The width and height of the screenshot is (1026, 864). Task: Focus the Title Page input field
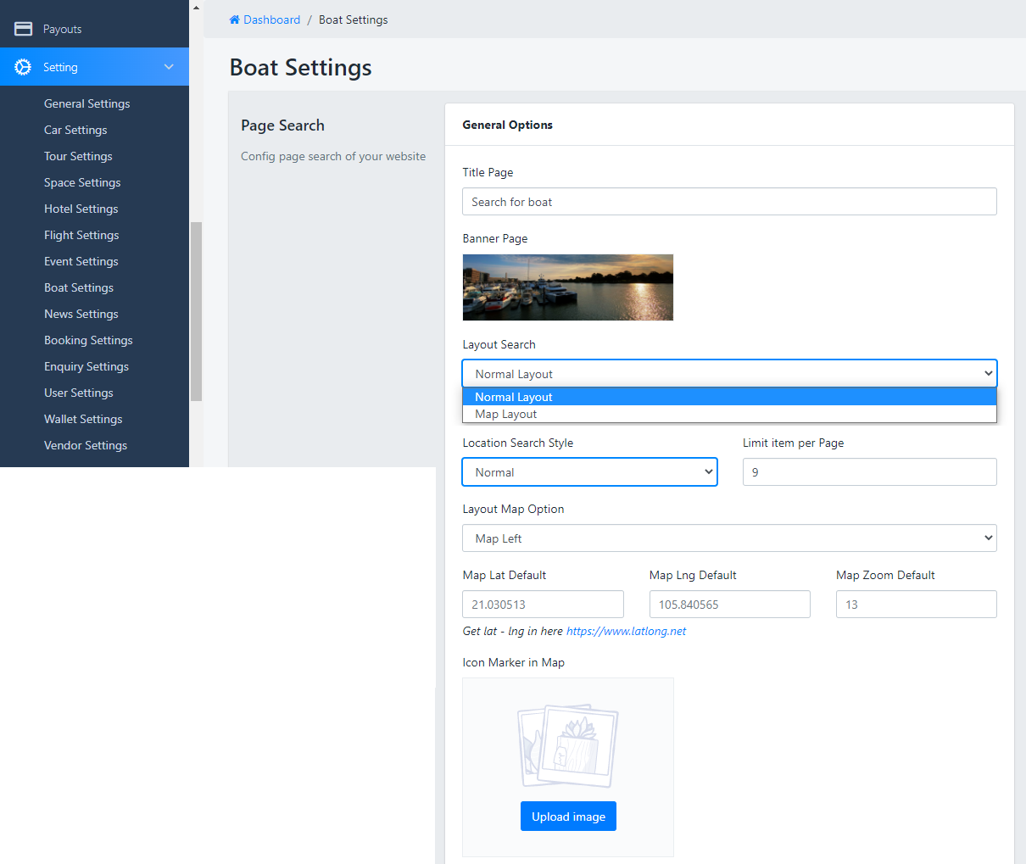coord(729,202)
